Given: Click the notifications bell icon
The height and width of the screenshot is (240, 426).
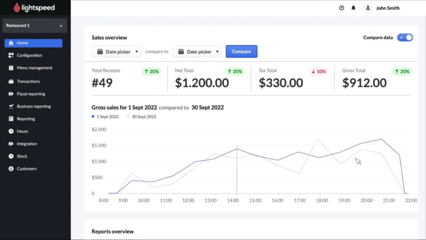Looking at the screenshot, I should (354, 8).
